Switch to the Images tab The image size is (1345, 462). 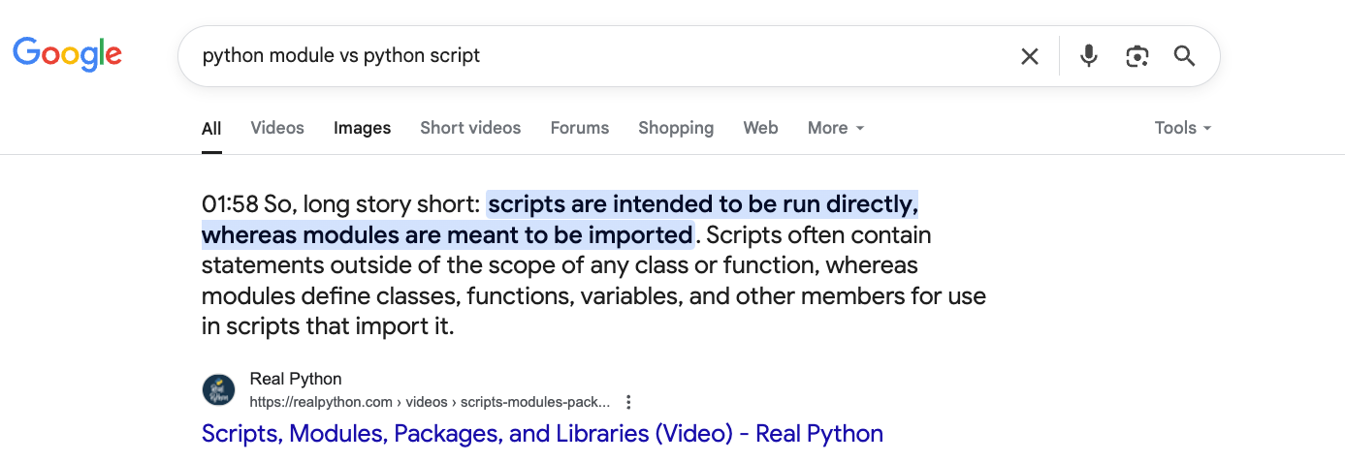tap(362, 128)
